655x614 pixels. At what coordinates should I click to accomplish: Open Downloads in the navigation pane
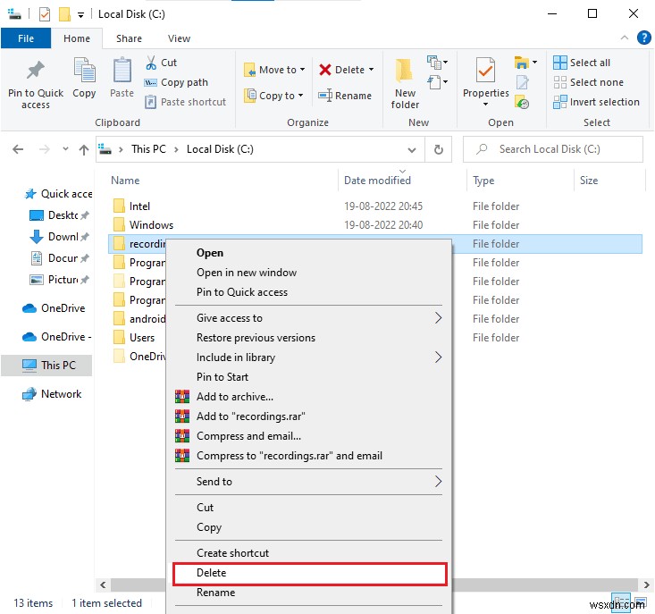click(x=58, y=237)
